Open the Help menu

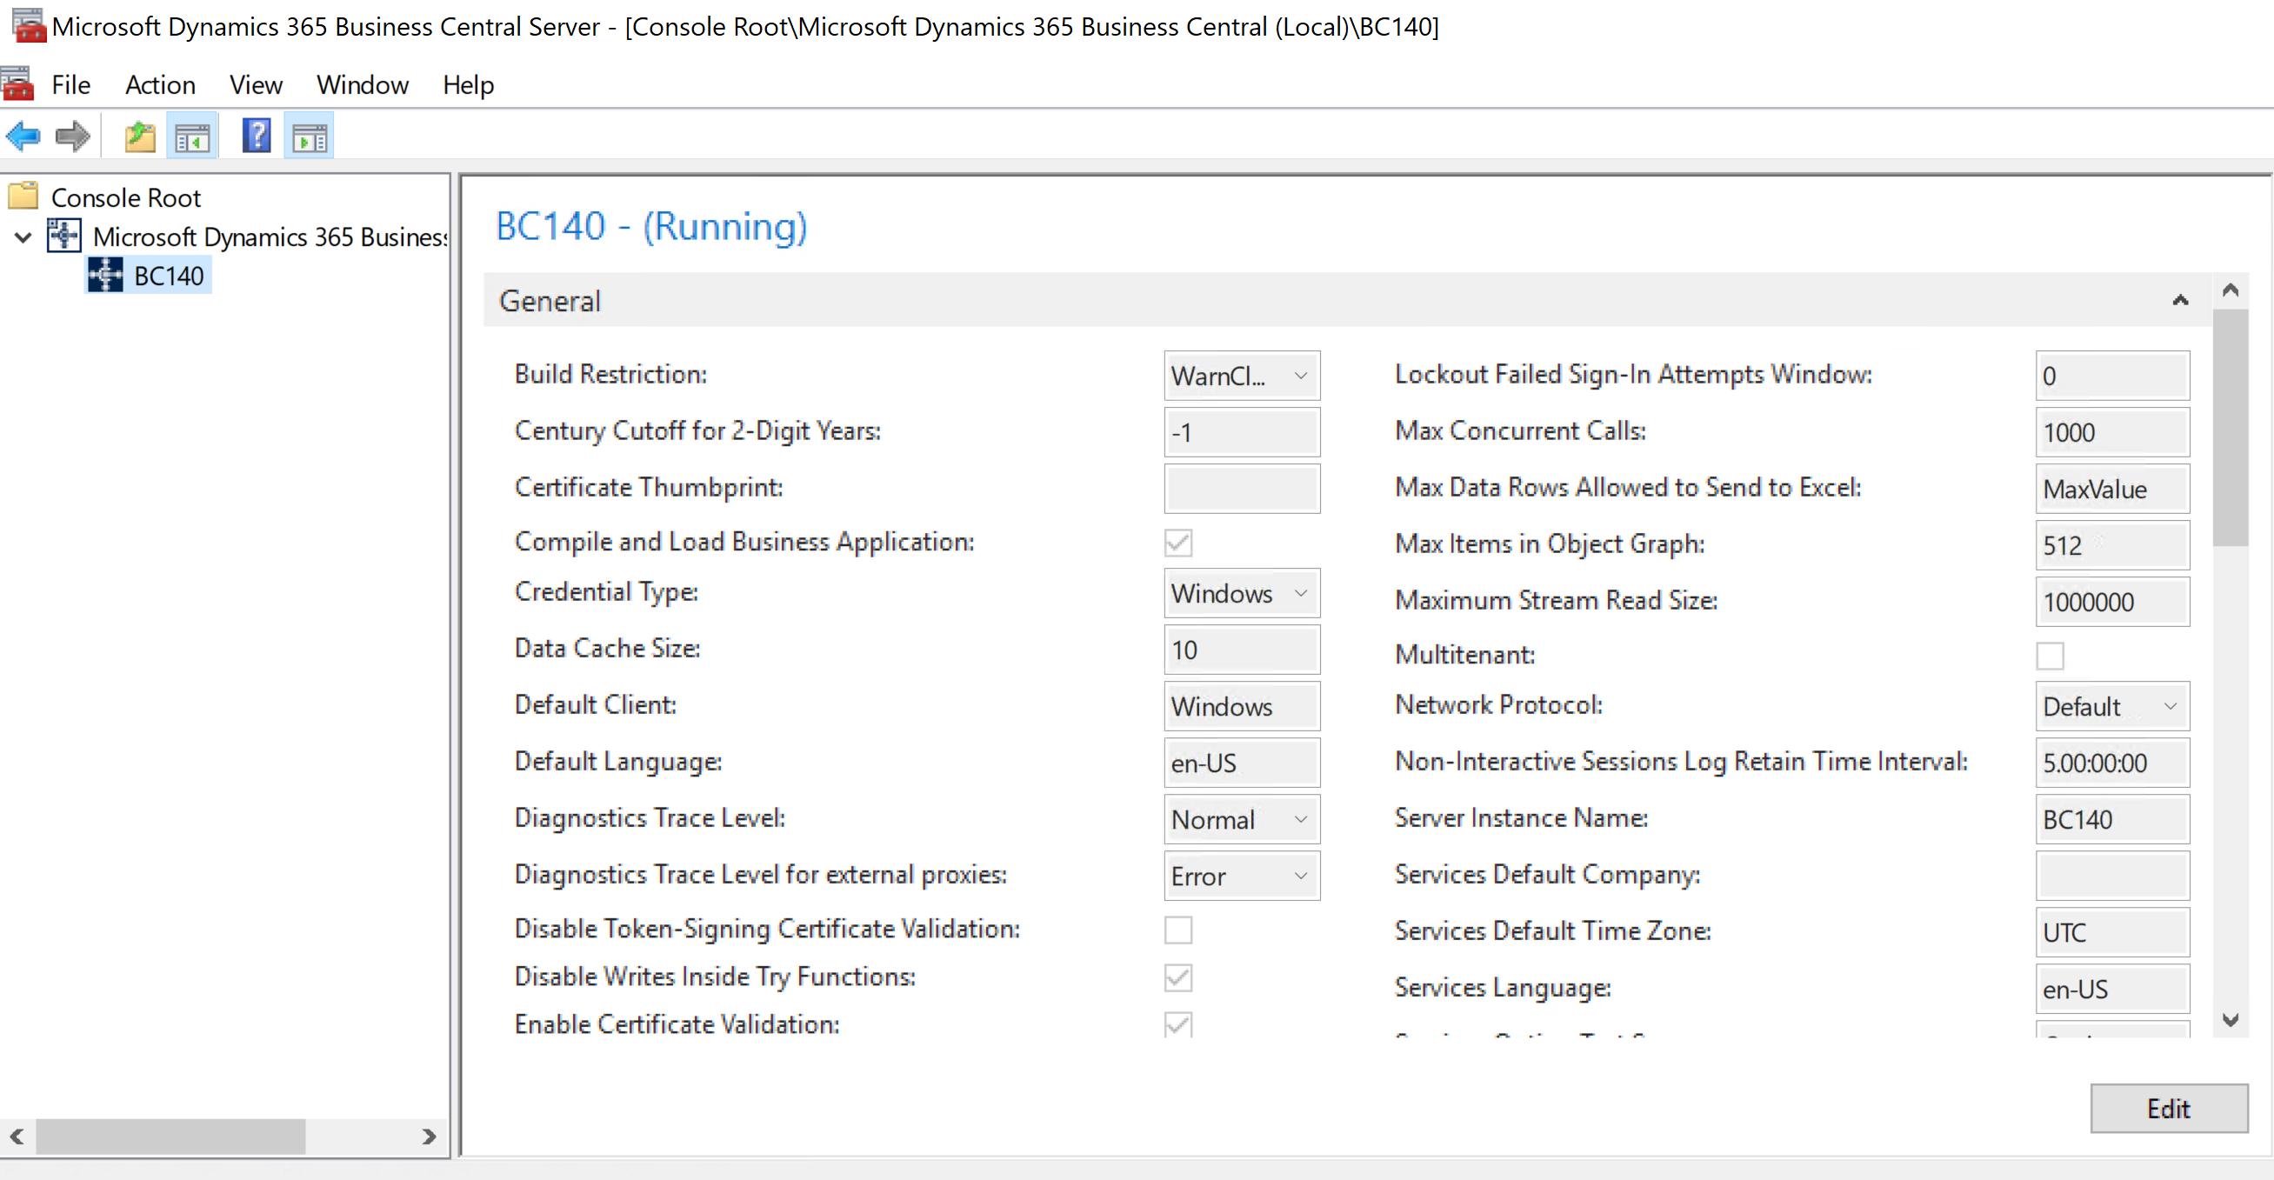pos(468,84)
